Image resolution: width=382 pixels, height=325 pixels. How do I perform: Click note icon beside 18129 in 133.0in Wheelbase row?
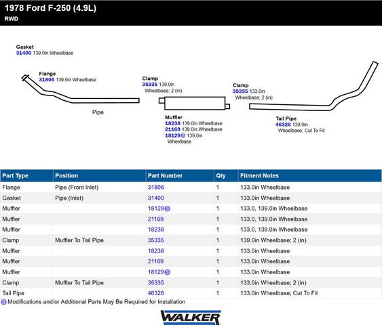(x=168, y=272)
